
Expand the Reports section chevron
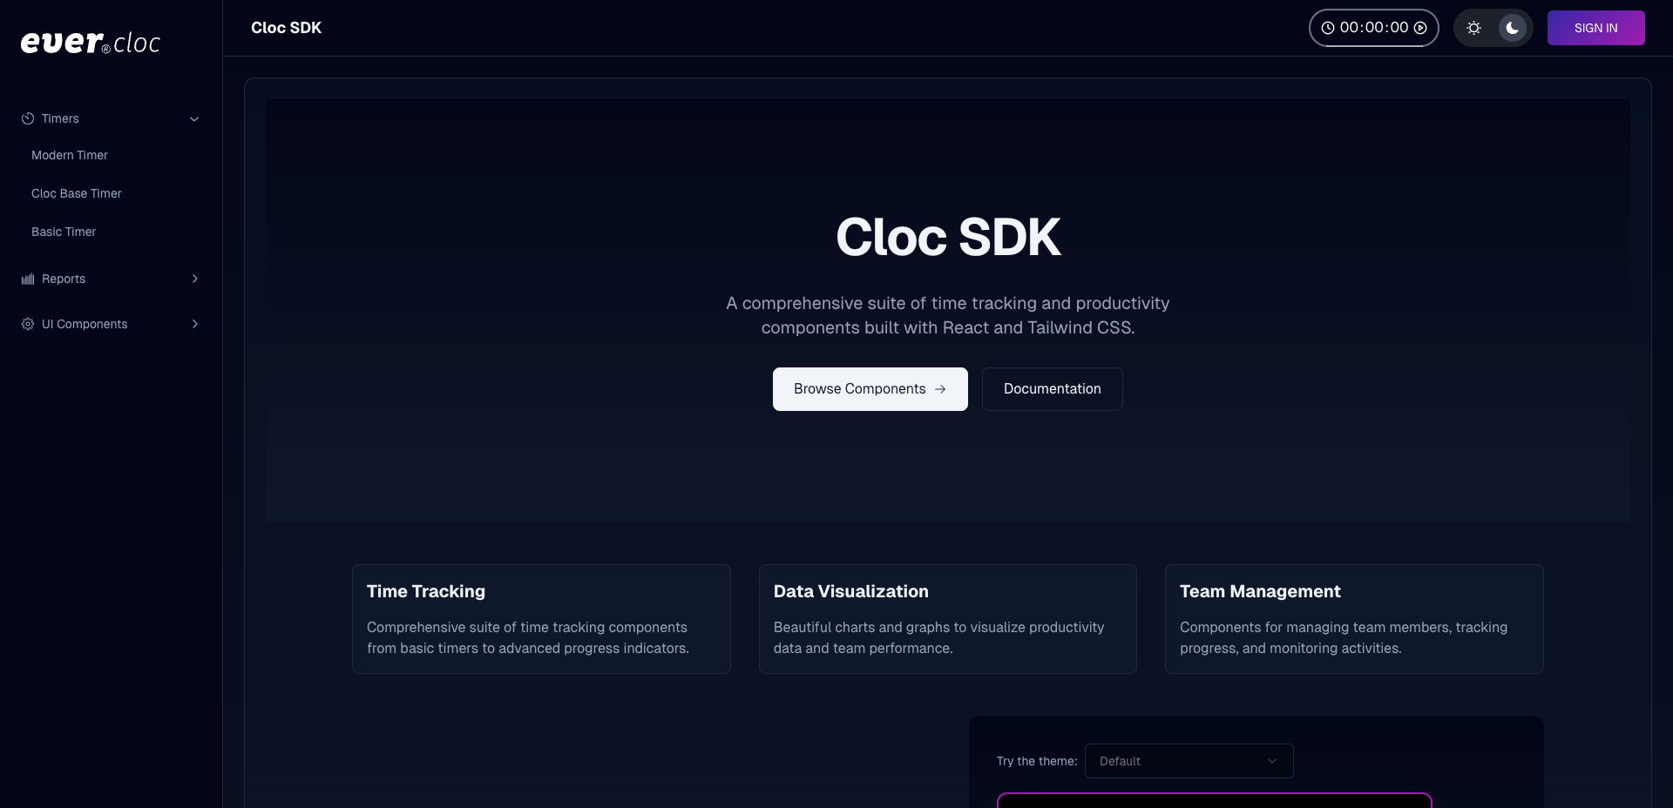[x=194, y=279]
